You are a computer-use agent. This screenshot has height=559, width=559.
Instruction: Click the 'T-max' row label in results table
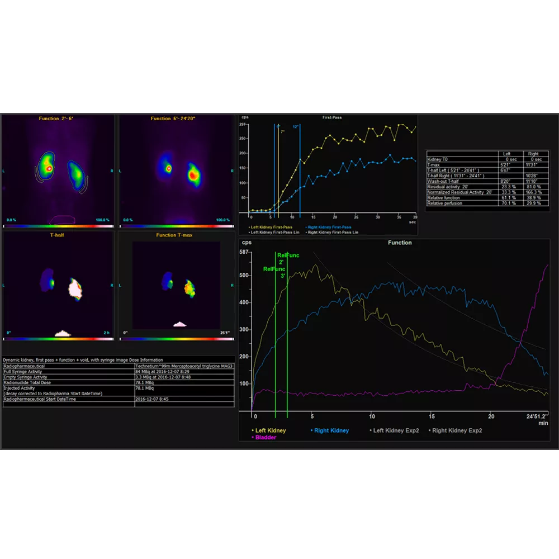[434, 165]
